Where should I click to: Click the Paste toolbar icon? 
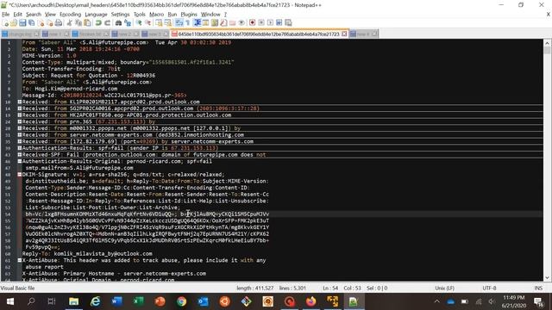point(87,23)
